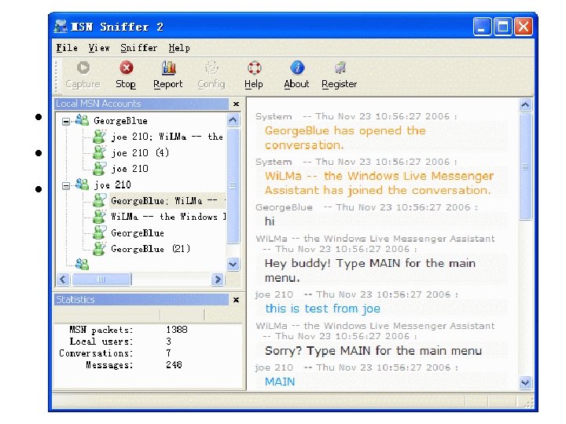
Task: Click 'GeorgeBlue has opened the conversation' message
Action: click(x=345, y=137)
